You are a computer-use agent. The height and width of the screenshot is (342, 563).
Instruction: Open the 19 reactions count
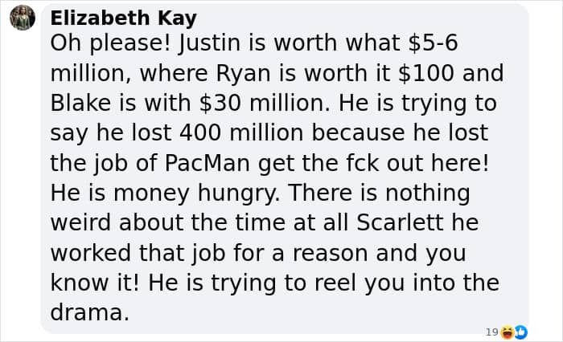491,332
